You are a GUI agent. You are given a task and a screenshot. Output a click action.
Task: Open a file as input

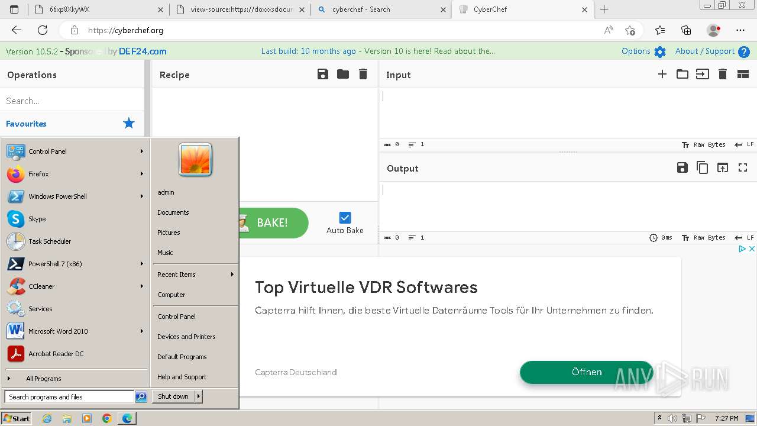[703, 74]
